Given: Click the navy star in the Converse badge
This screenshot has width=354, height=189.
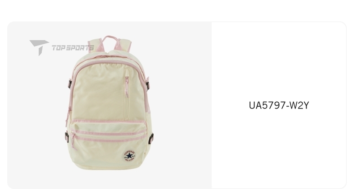Looking at the screenshot, I should (130, 155).
